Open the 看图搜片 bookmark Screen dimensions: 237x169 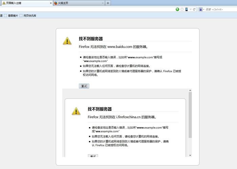11,16
